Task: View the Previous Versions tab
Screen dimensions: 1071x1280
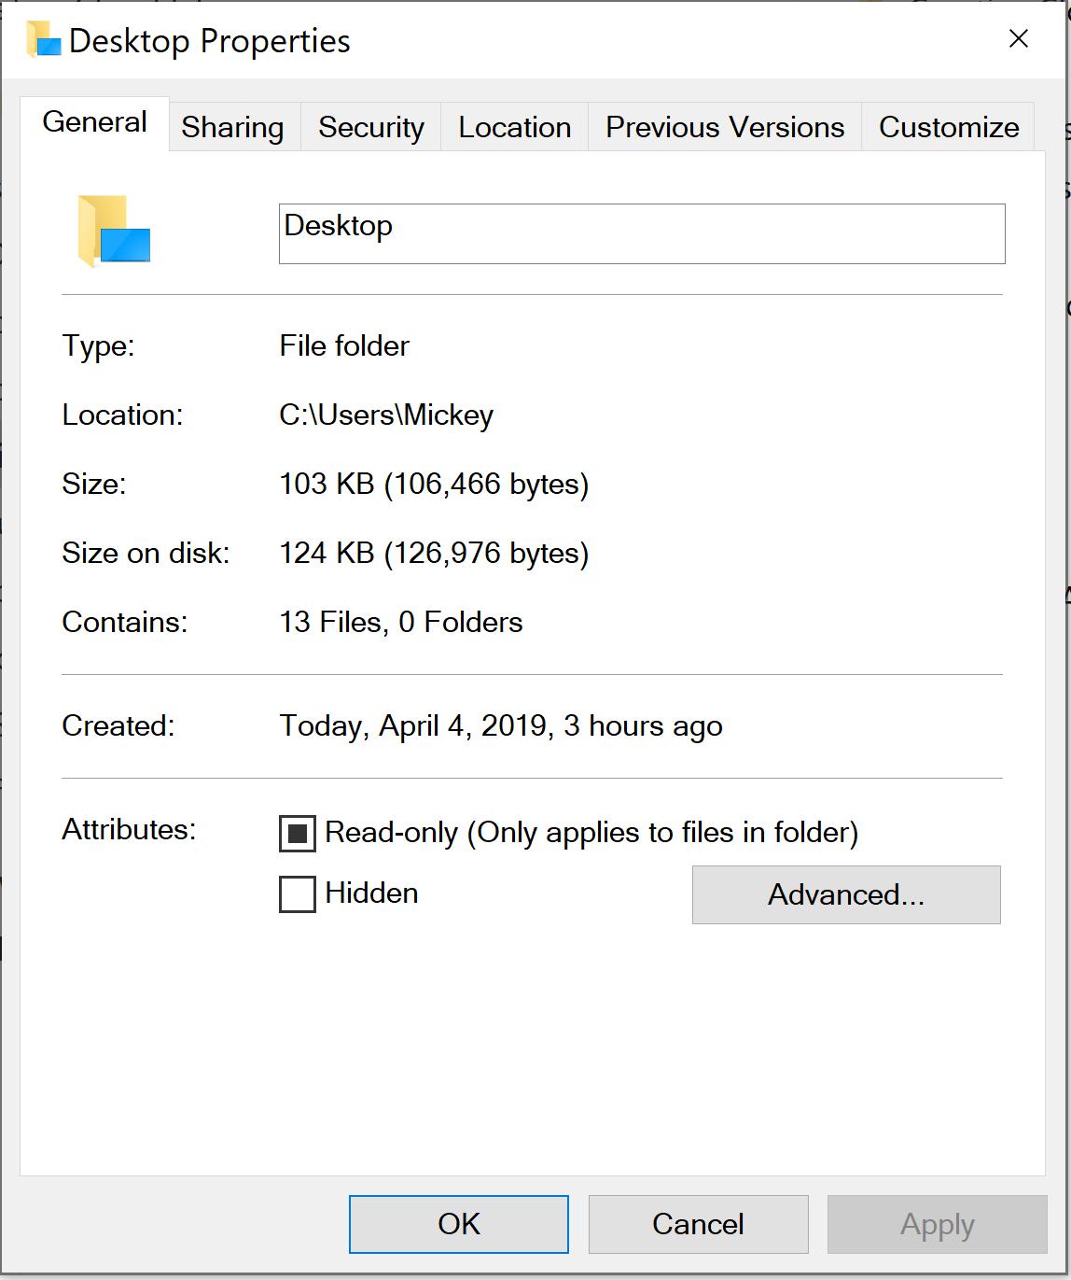Action: pos(723,127)
